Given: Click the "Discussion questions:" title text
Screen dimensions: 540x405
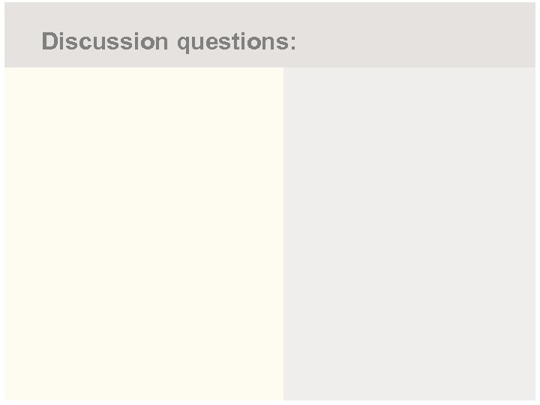Looking at the screenshot, I should click(x=169, y=41).
